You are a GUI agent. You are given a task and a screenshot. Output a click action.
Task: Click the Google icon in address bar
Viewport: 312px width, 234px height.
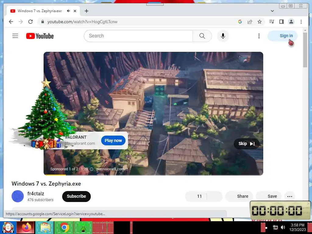tap(240, 22)
